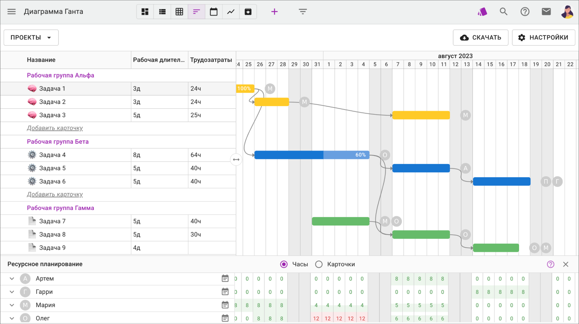Open the list view
The image size is (579, 324).
(x=162, y=12)
